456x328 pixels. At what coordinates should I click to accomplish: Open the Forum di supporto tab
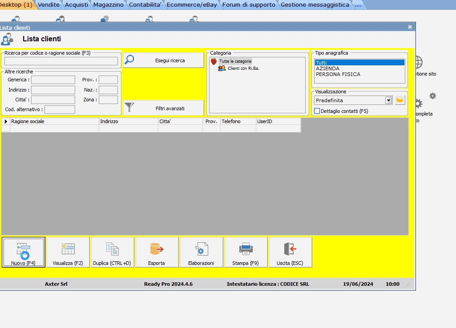point(249,4)
